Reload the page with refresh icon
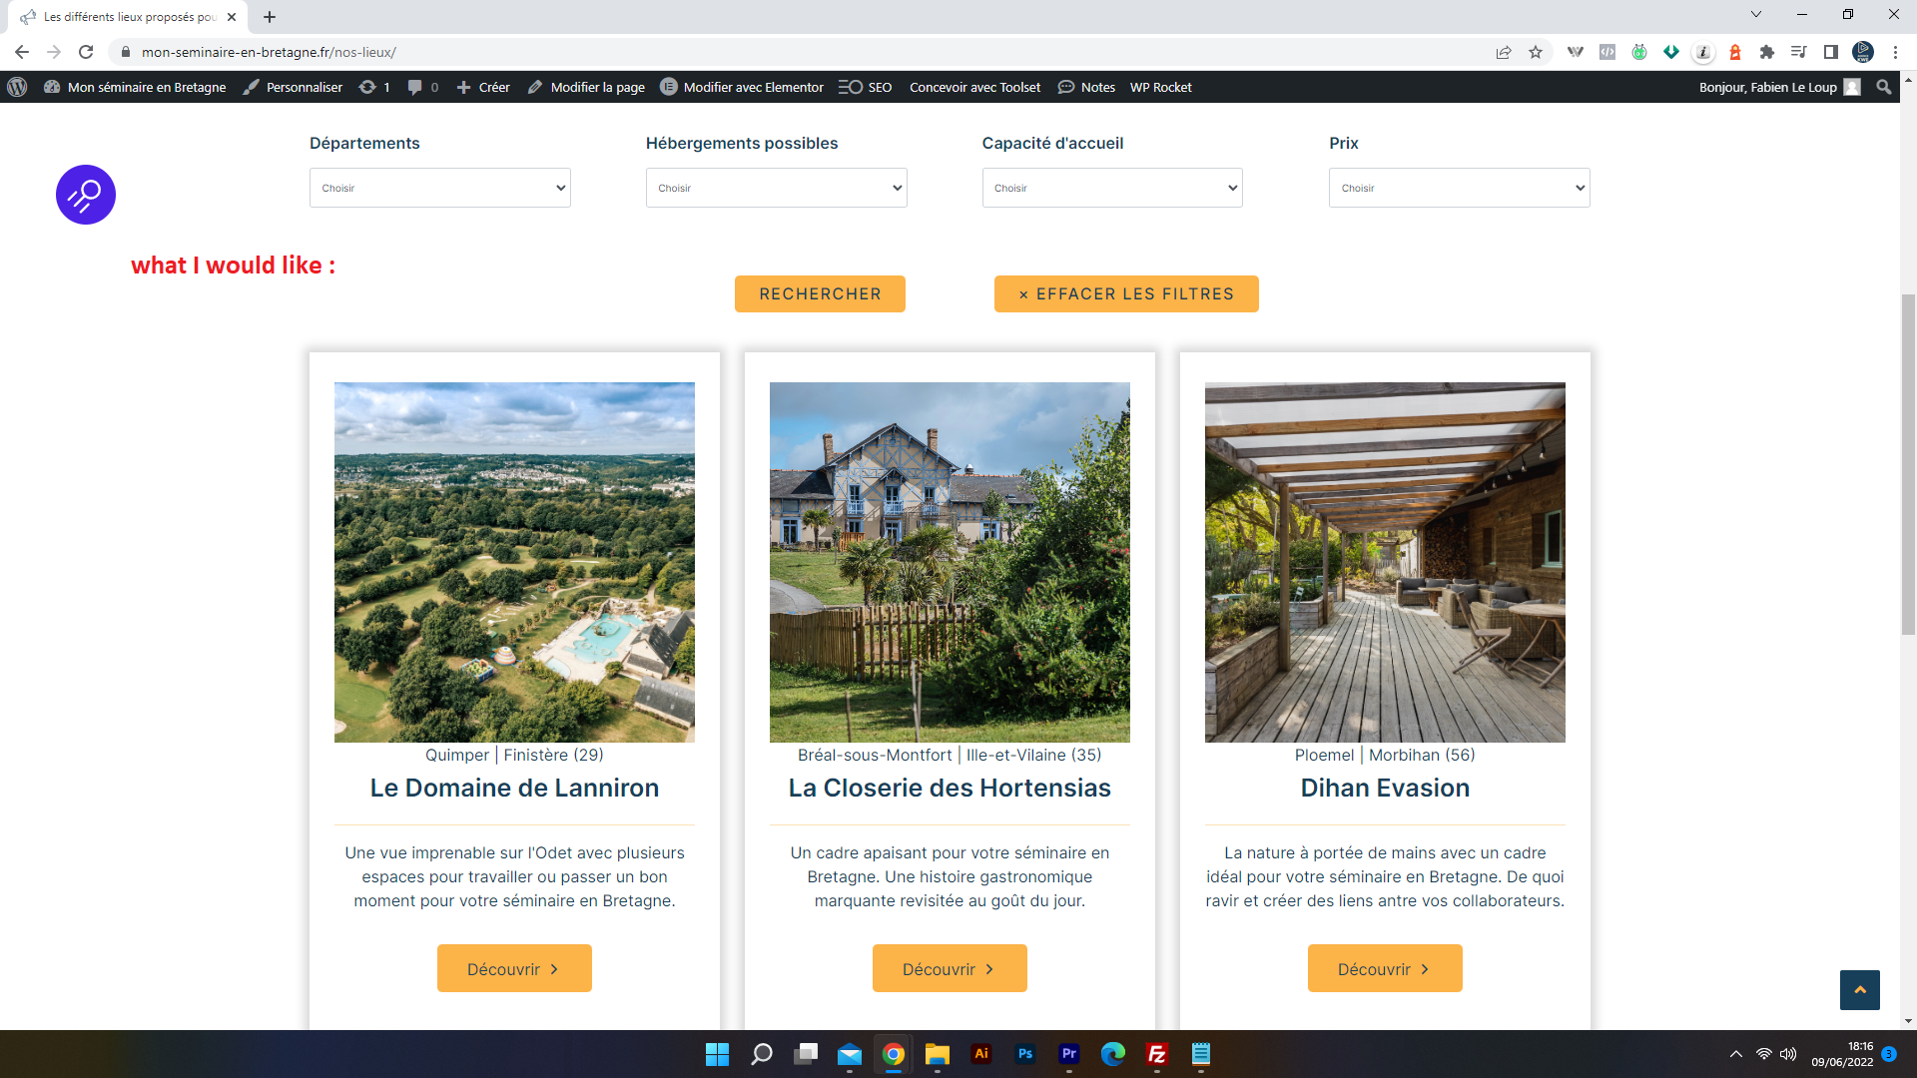Viewport: 1917px width, 1078px height. [x=86, y=52]
